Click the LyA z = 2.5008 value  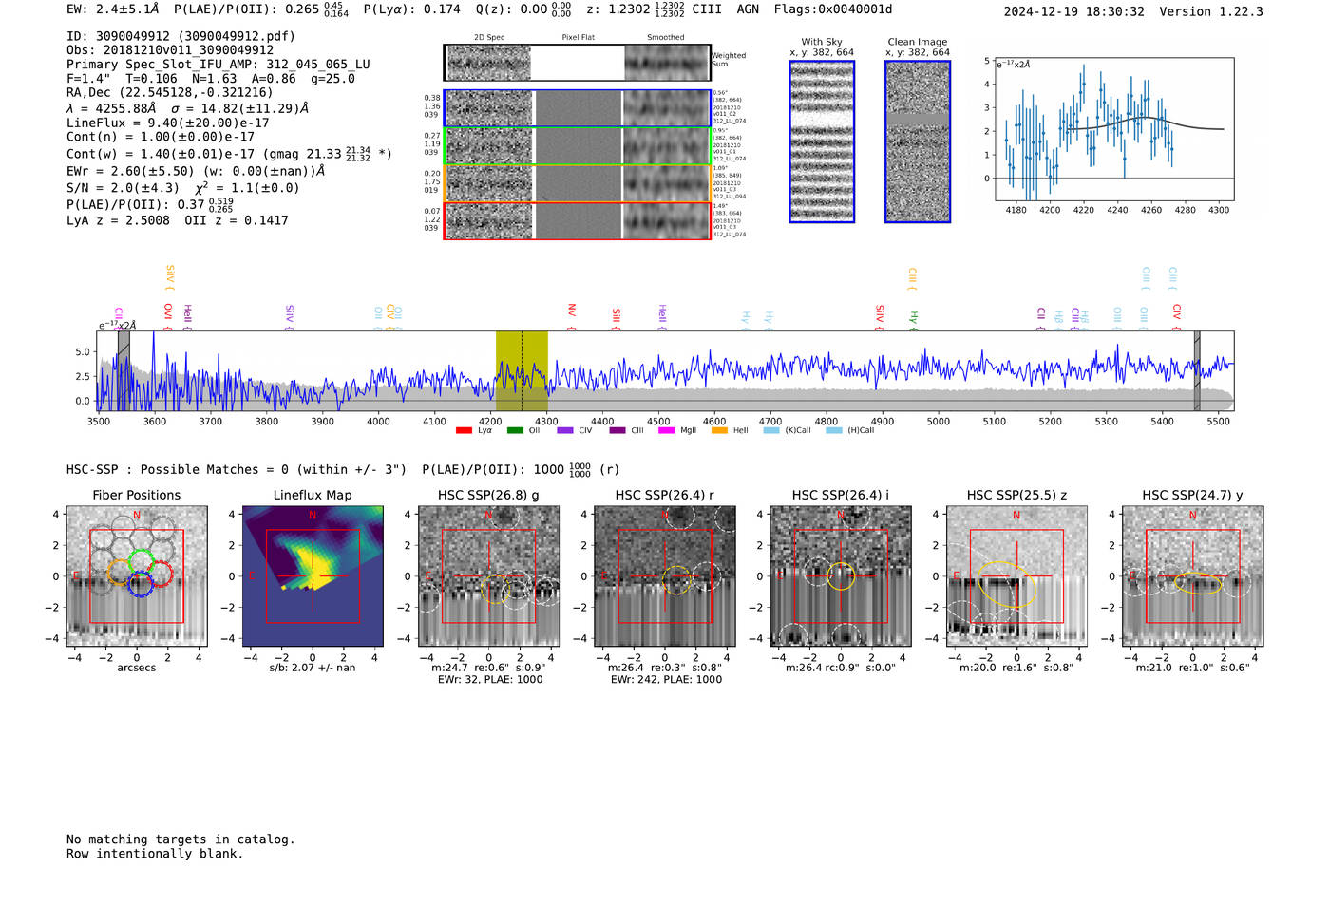(x=119, y=220)
